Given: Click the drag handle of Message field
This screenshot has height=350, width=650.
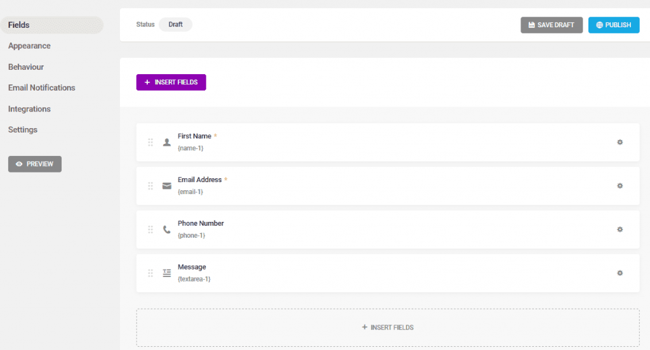Looking at the screenshot, I should click(150, 273).
